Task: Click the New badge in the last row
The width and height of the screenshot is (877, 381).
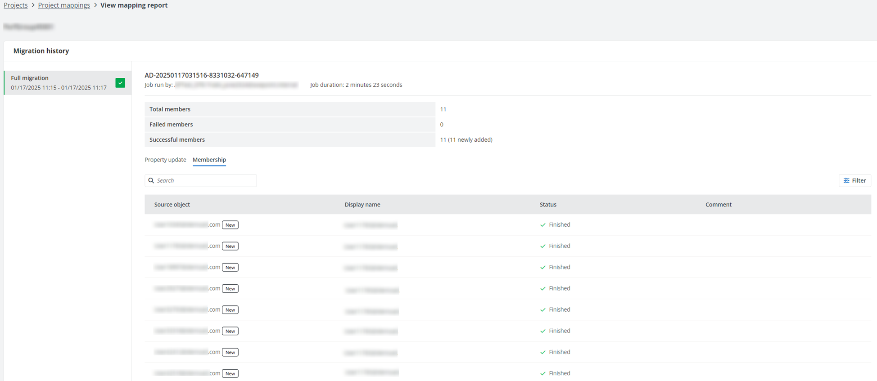Action: click(x=230, y=373)
